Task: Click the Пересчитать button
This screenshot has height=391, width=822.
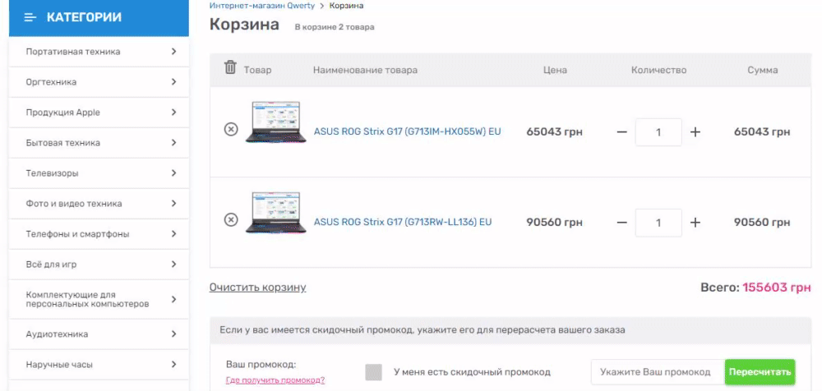Action: click(x=760, y=372)
